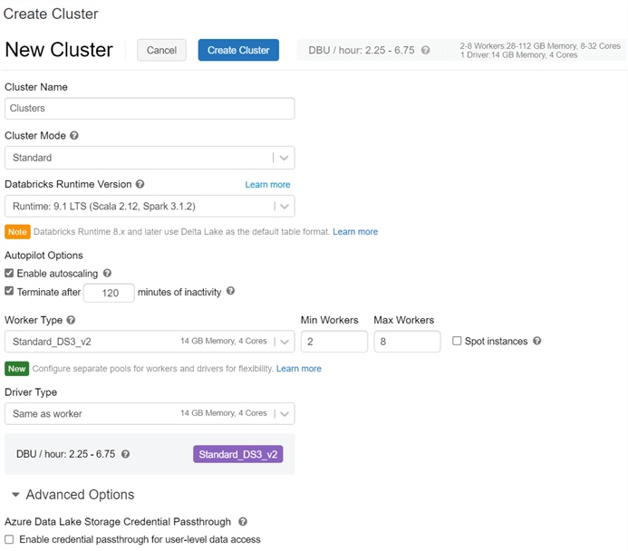Click the Cancel button
Viewport: 628px width, 551px height.
[161, 51]
